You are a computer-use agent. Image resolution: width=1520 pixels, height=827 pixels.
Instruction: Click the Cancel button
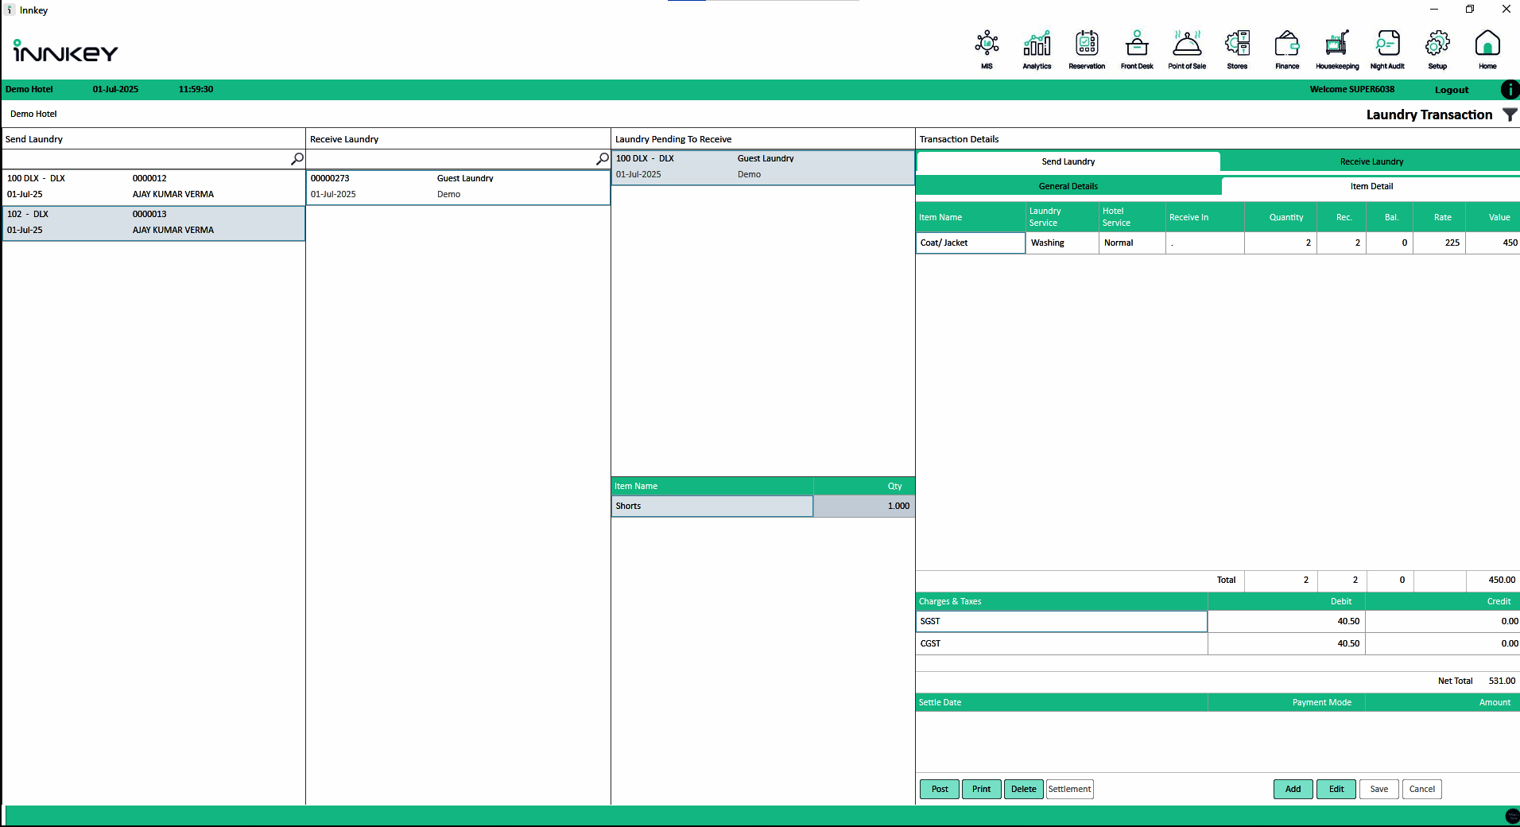1422,789
